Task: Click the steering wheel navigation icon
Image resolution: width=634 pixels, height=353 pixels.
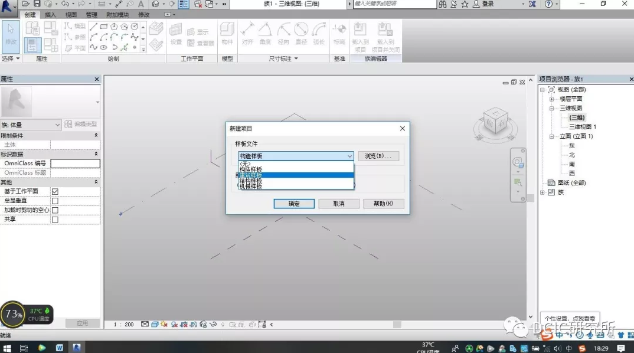Action: (518, 162)
